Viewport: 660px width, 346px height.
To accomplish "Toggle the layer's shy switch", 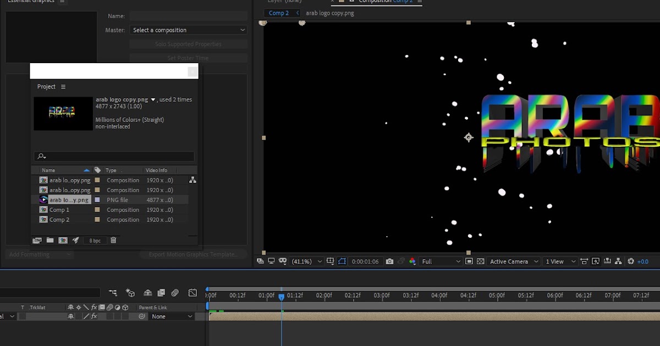I will point(70,316).
